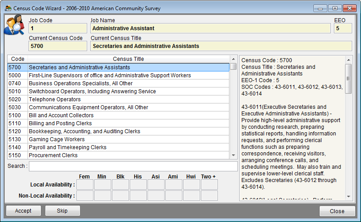The image size is (361, 222).
Task: Click the Non-Local Availability Blk box
Action: [120, 195]
